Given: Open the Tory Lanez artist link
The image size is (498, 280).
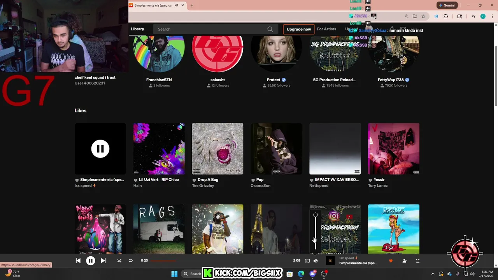Looking at the screenshot, I should tap(378, 185).
